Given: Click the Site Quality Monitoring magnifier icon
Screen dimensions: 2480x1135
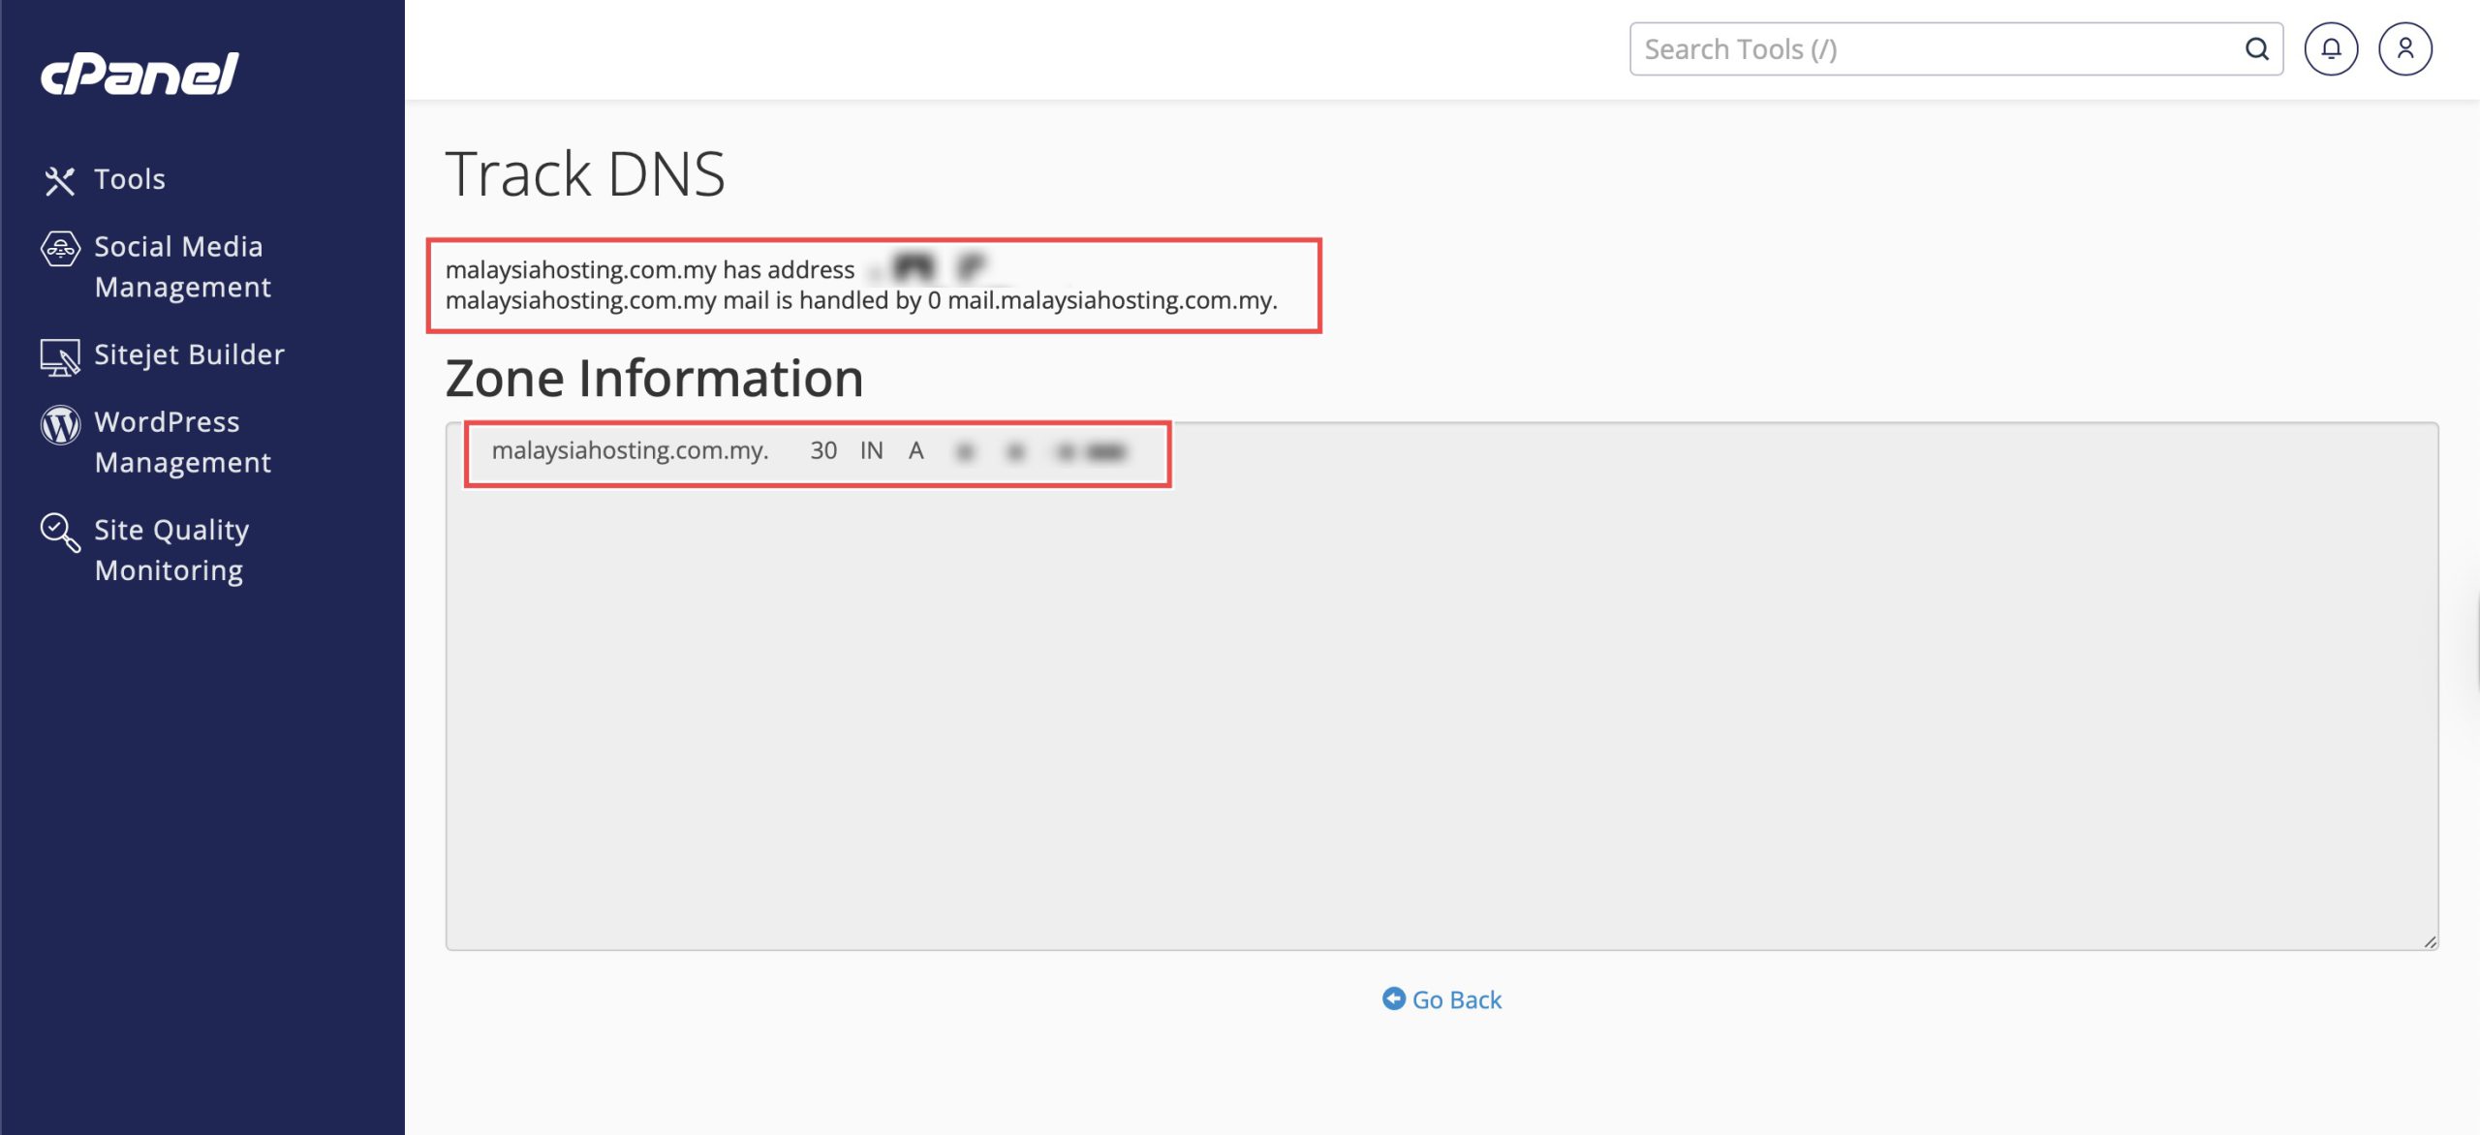Looking at the screenshot, I should pos(60,532).
